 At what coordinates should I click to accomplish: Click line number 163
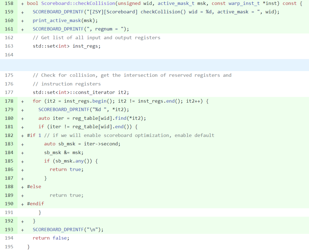click(9, 46)
